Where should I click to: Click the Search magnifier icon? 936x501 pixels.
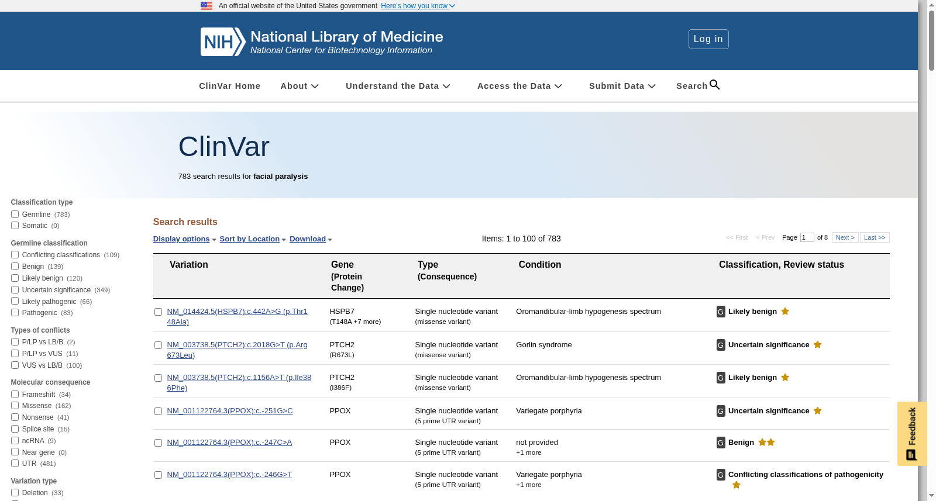pyautogui.click(x=715, y=85)
